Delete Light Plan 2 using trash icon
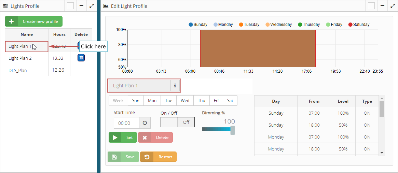Screen dimensions: 398x173 [81, 58]
